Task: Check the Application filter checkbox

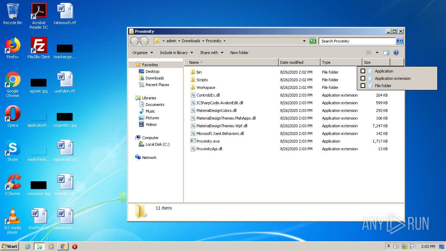Action: point(363,71)
